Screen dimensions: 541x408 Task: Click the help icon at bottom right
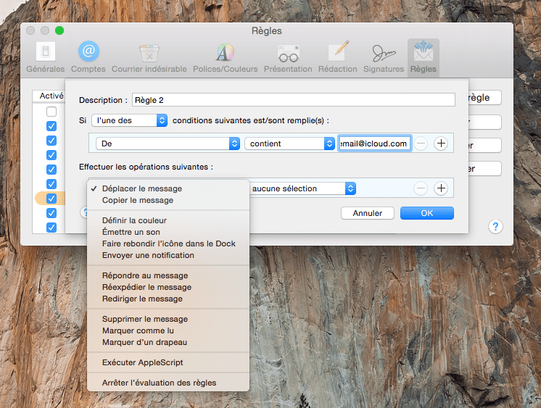(495, 227)
